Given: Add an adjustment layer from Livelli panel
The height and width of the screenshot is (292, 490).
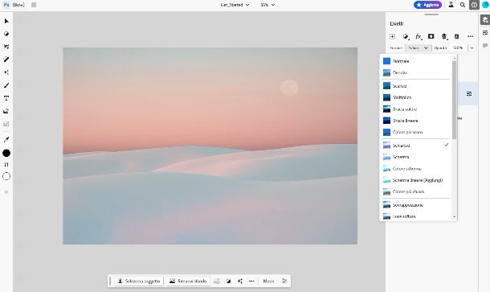Looking at the screenshot, I should pos(406,37).
